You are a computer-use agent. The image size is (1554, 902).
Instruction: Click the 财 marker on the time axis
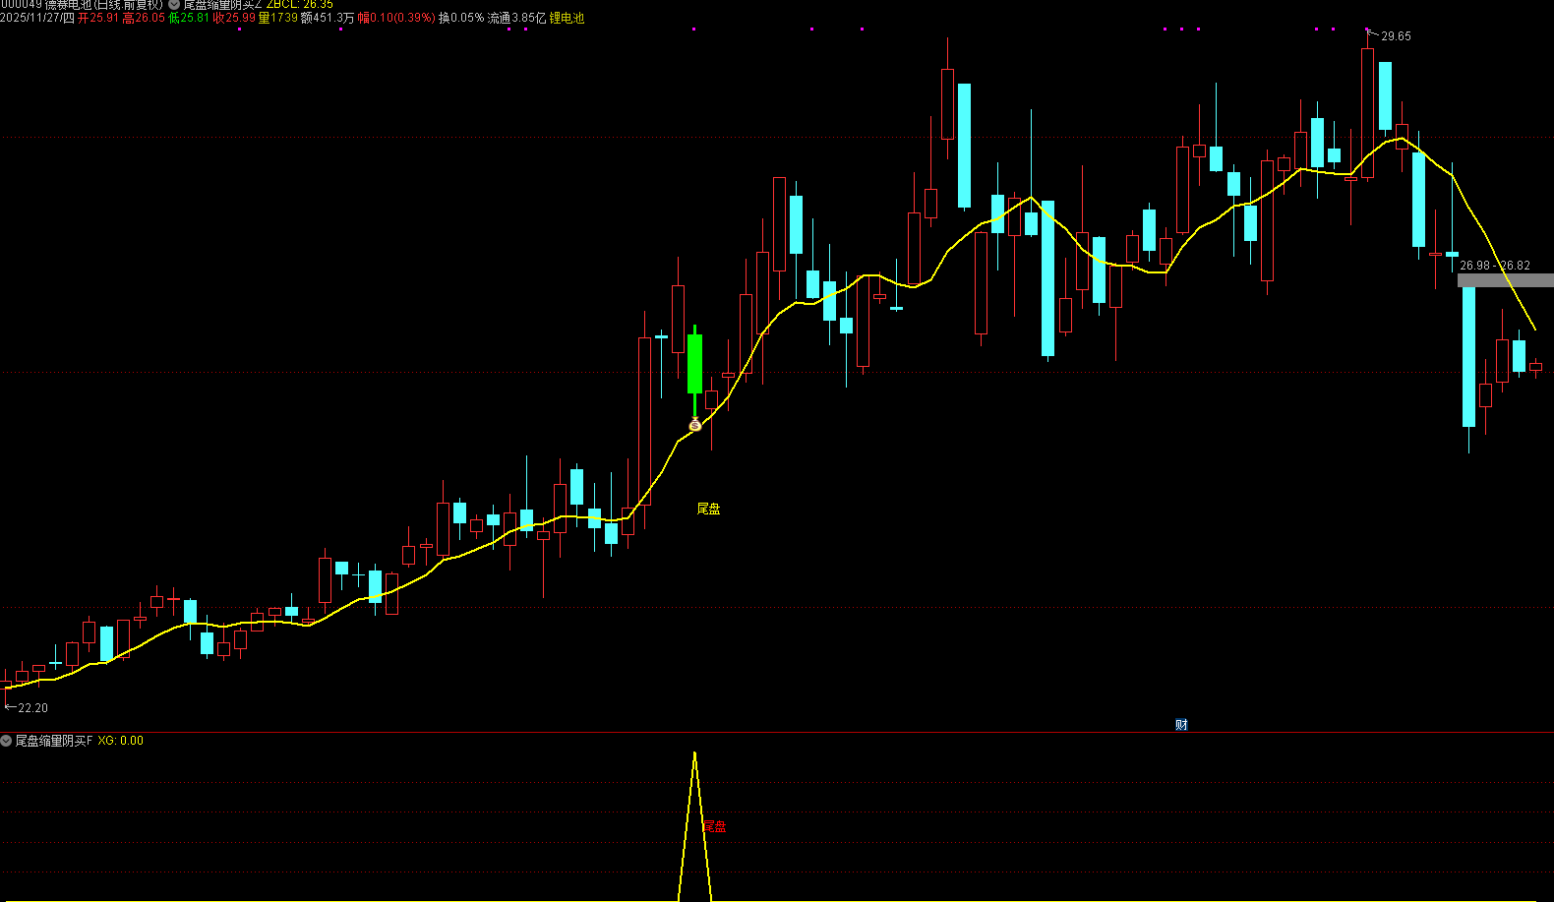pyautogui.click(x=1181, y=725)
